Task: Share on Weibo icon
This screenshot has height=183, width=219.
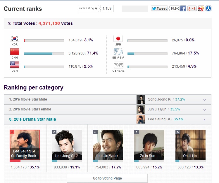Action: [201, 8]
